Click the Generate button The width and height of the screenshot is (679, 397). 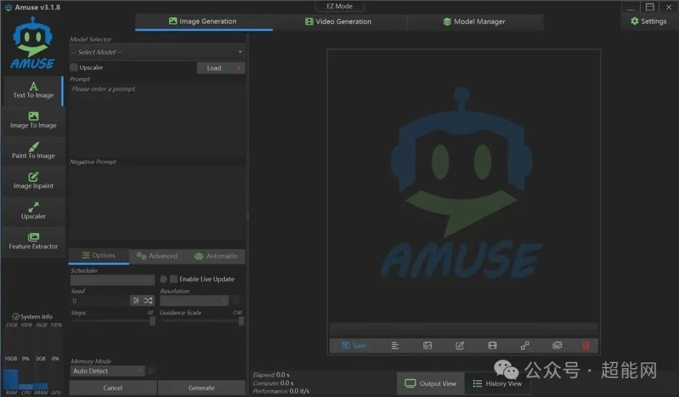coord(202,388)
